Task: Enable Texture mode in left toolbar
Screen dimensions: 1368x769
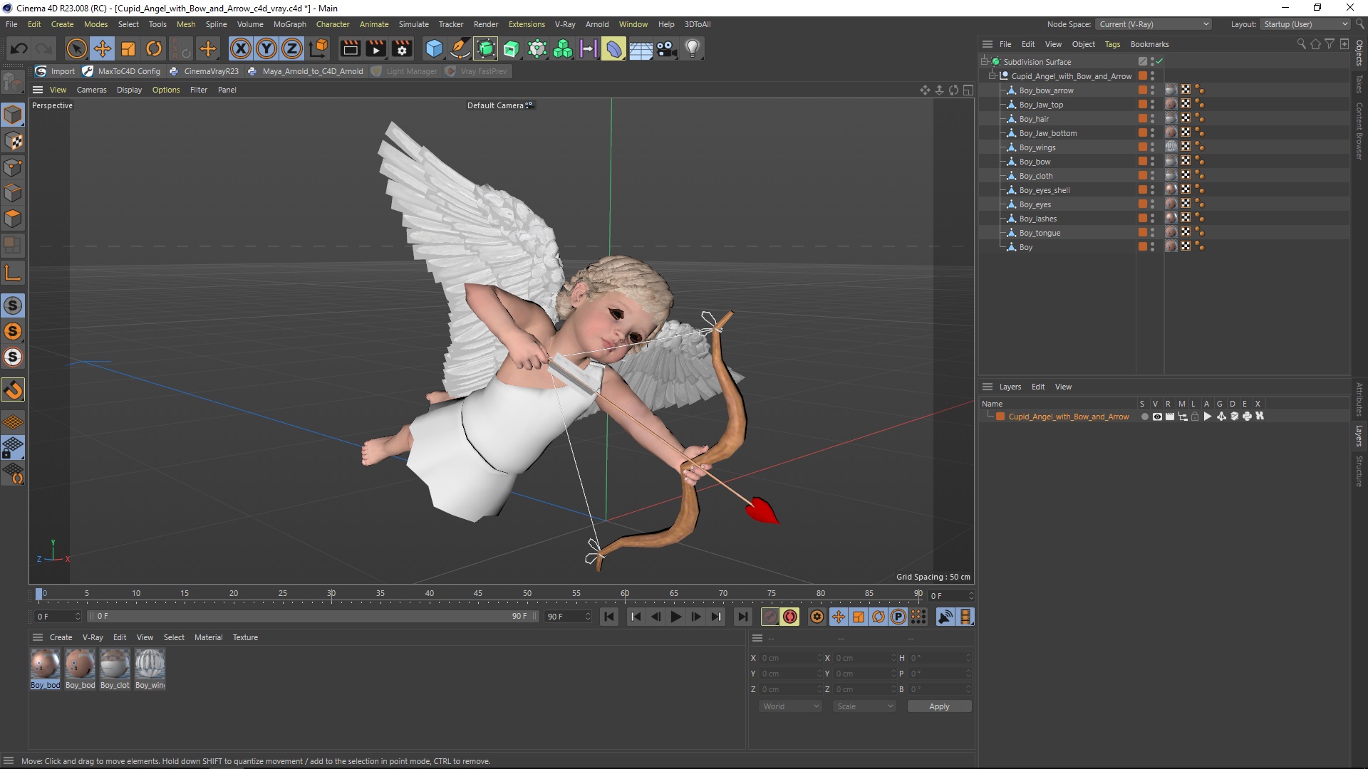Action: (x=13, y=141)
